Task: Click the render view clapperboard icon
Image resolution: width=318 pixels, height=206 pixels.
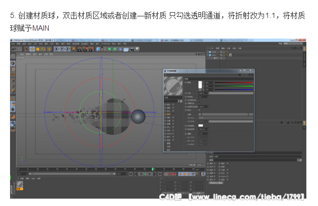Action: click(80, 49)
